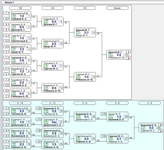
Task: Select loser slot -13 beside Арндт М. Р.
Action: pyautogui.click(x=103, y=114)
